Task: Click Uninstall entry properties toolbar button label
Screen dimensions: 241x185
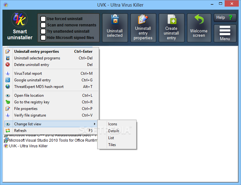Action: click(143, 33)
